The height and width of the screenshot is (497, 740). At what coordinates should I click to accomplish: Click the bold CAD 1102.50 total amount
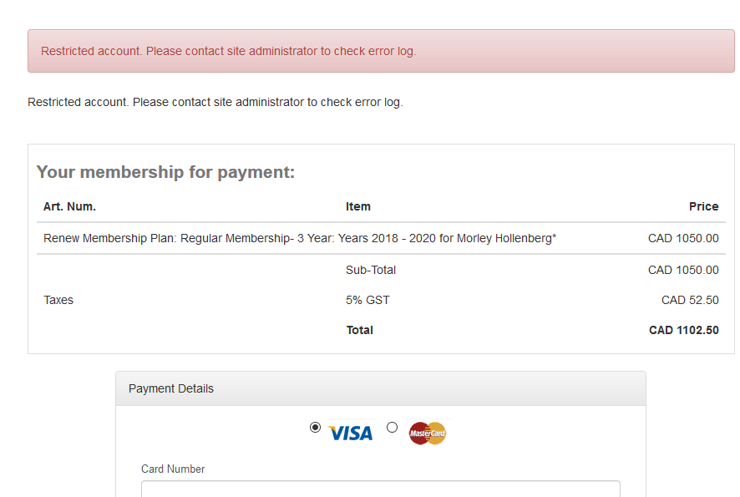684,330
